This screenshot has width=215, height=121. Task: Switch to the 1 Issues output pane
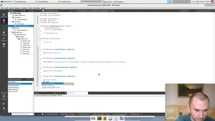pos(39,114)
